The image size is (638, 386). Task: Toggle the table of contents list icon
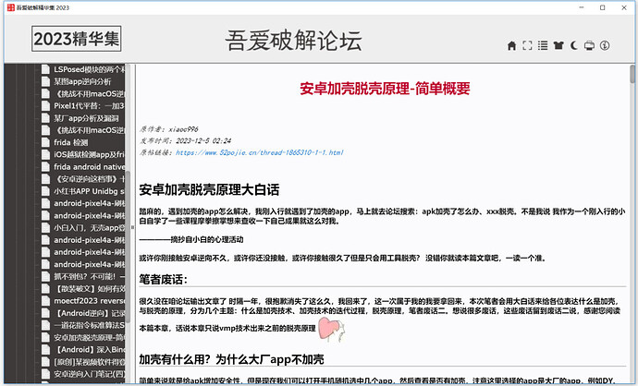click(x=543, y=45)
